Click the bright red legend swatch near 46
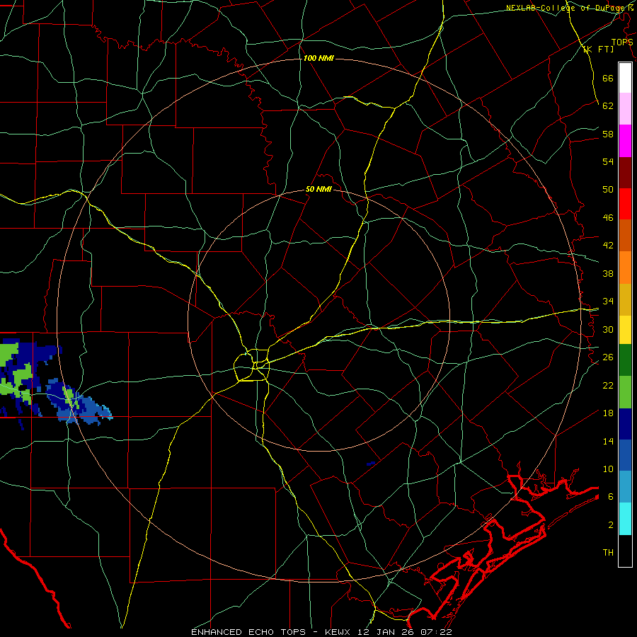The image size is (637, 637). pyautogui.click(x=625, y=204)
